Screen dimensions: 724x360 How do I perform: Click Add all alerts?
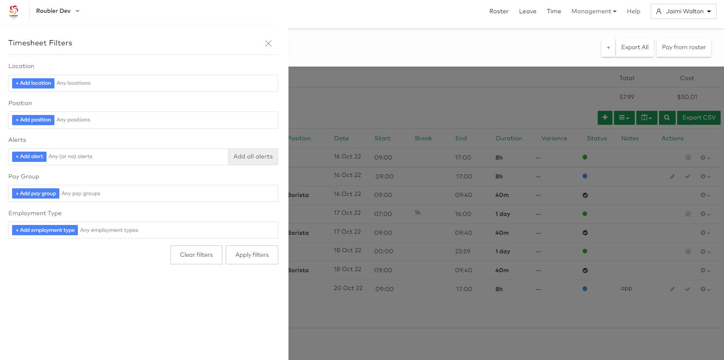tap(253, 157)
